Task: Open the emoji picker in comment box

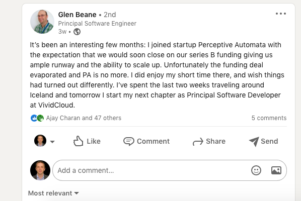Action: 256,170
